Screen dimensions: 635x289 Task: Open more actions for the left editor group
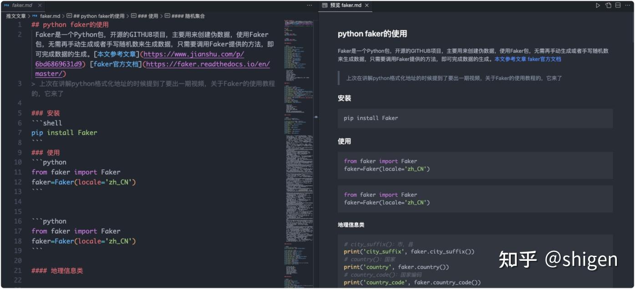click(310, 5)
